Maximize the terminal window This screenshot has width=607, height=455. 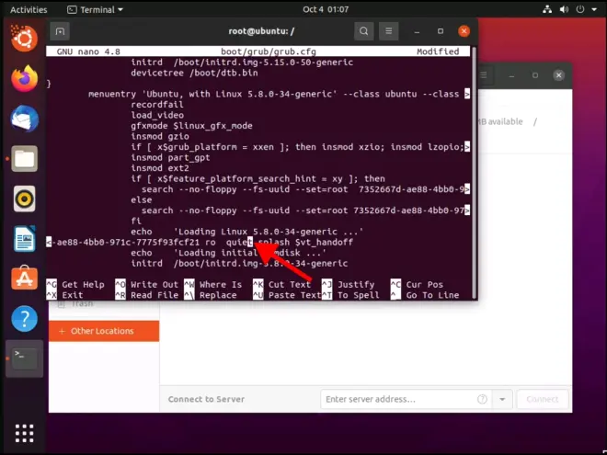point(441,31)
